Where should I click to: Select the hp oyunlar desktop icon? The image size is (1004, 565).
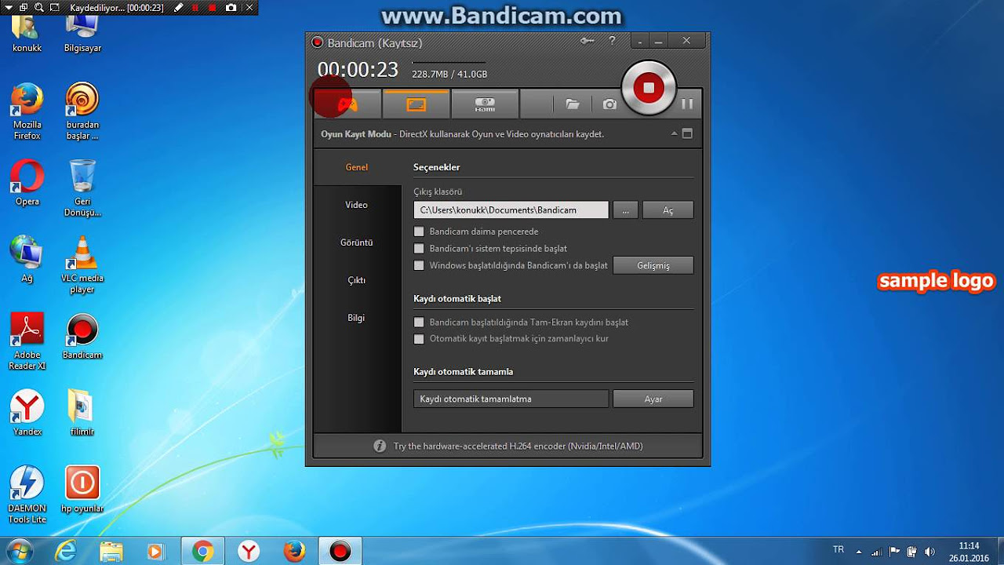pyautogui.click(x=82, y=490)
